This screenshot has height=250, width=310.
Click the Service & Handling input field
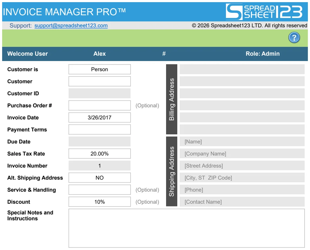pyautogui.click(x=100, y=190)
